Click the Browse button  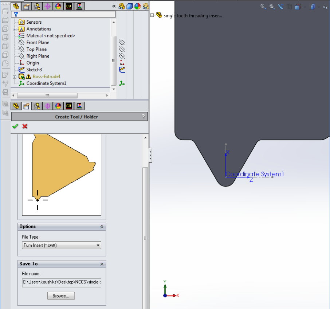click(61, 296)
